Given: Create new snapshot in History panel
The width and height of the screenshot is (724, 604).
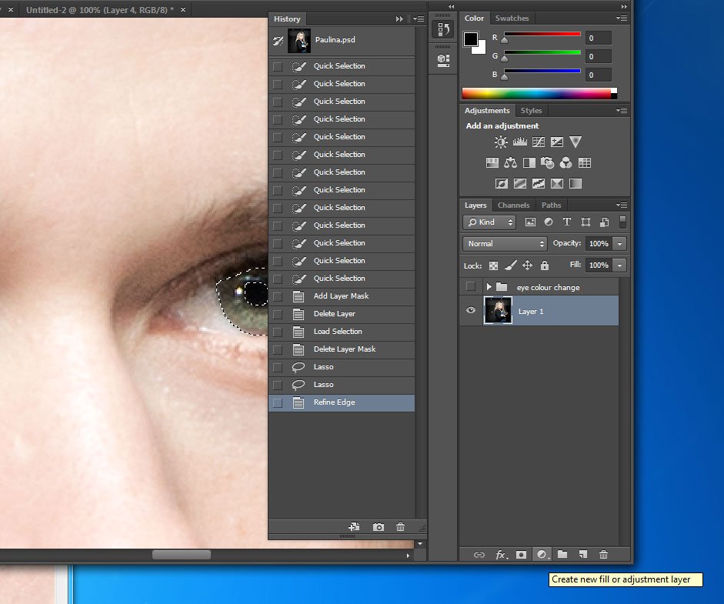Looking at the screenshot, I should pos(379,527).
